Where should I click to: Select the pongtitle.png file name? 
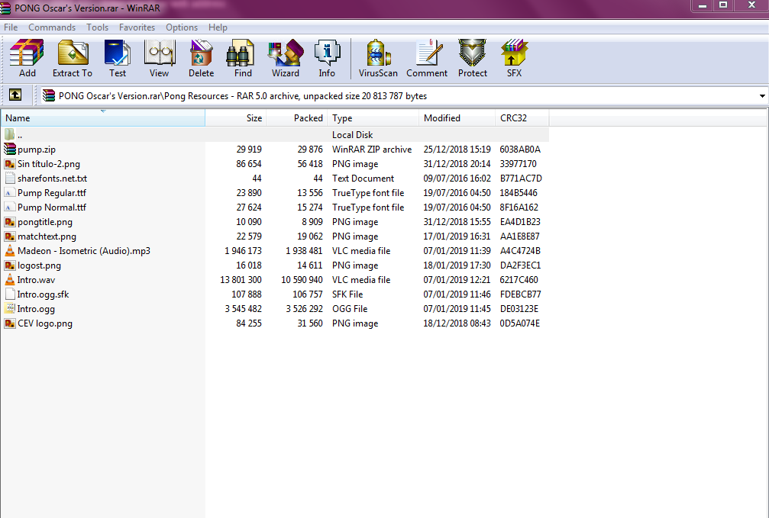coord(45,222)
